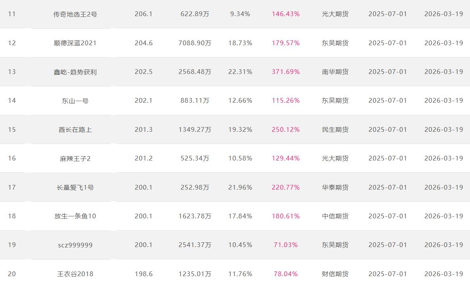Click the 鑫屹-趋势获利 account name

(75, 72)
